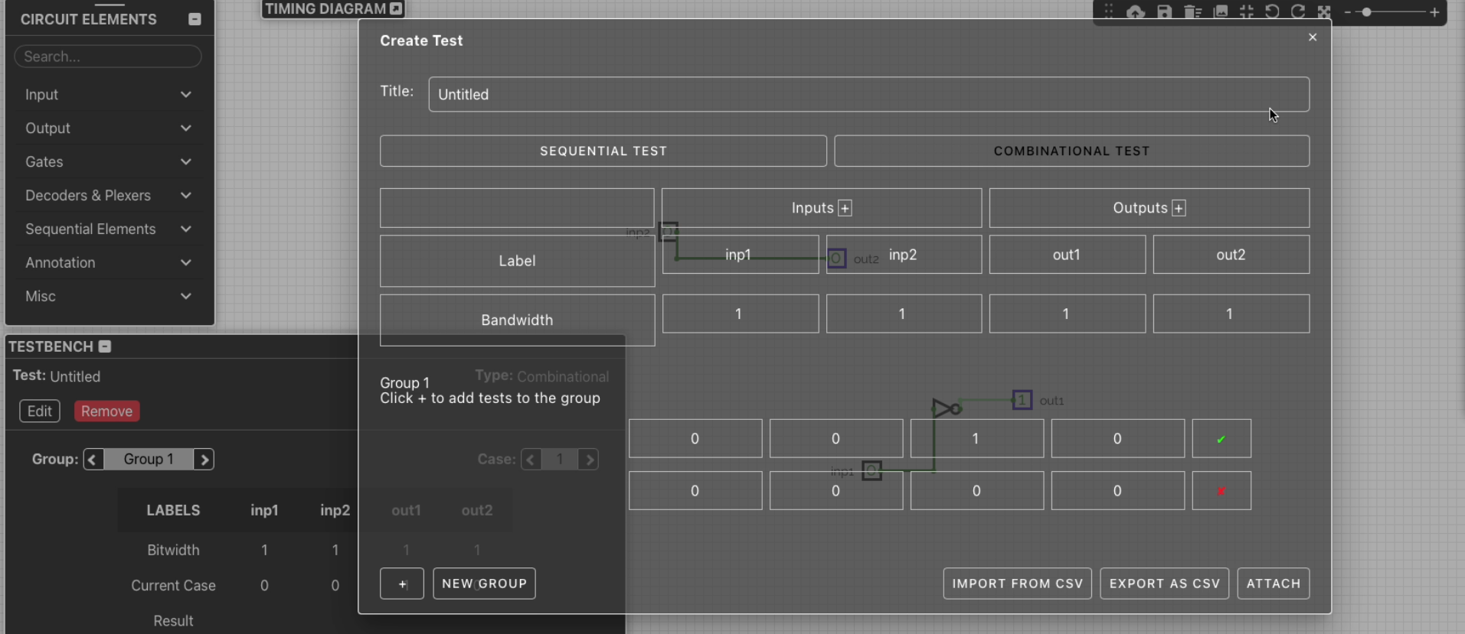The image size is (1465, 634).
Task: Edit the out2 label field
Action: click(x=1231, y=255)
